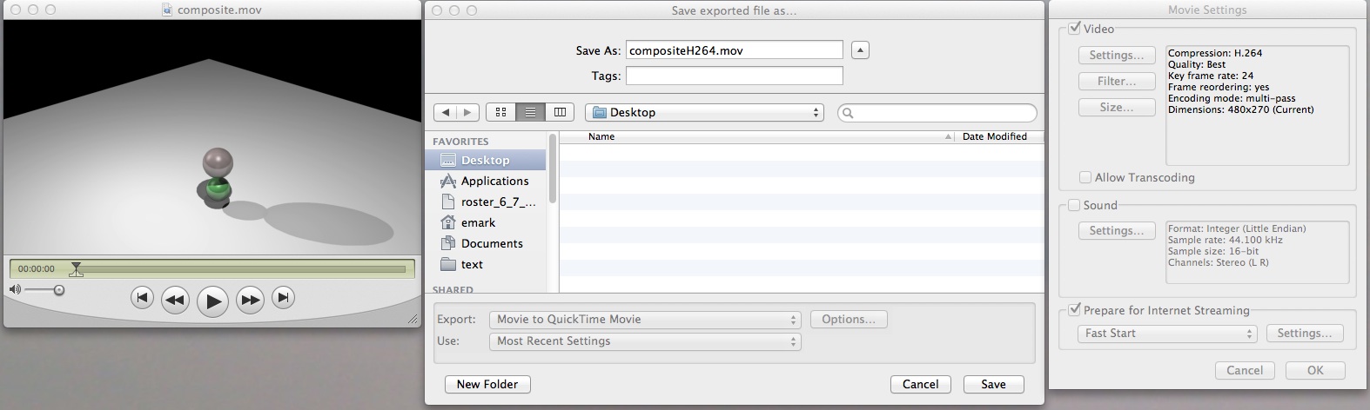Click the streaming Settings... button
Screen dimensions: 1370x410
point(1305,333)
